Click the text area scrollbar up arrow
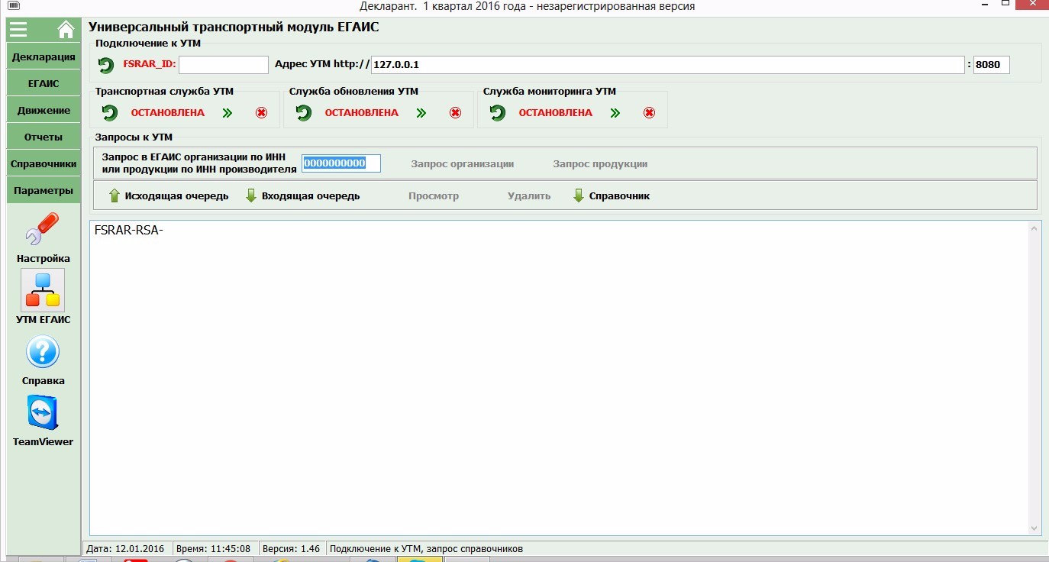This screenshot has height=562, width=1049. click(1034, 227)
